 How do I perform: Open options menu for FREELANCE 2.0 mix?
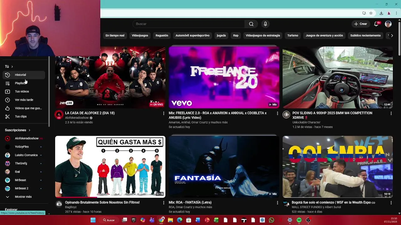tap(277, 113)
